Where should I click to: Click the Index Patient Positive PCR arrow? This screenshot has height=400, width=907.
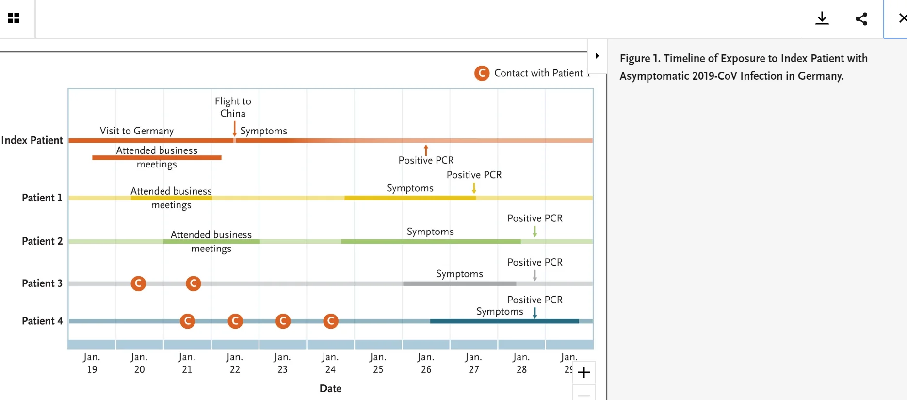click(x=426, y=150)
